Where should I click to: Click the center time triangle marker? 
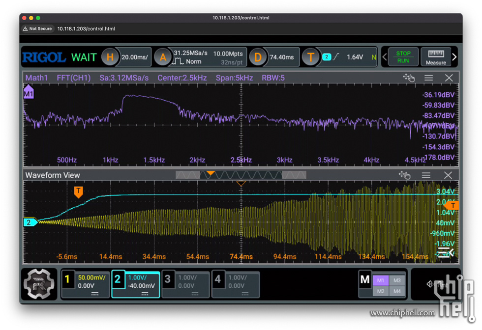pyautogui.click(x=241, y=183)
